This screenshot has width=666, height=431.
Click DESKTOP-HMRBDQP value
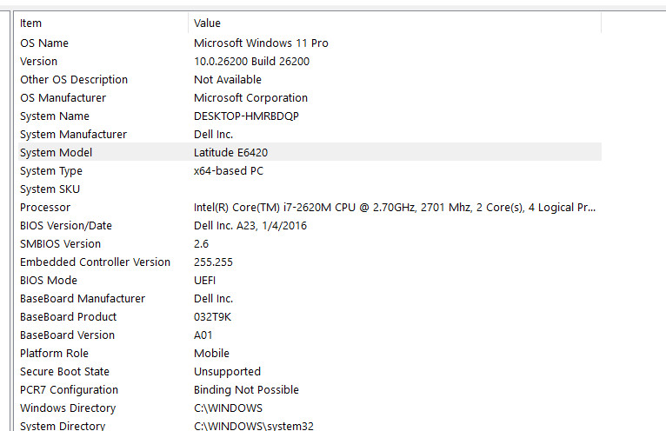pyautogui.click(x=246, y=116)
